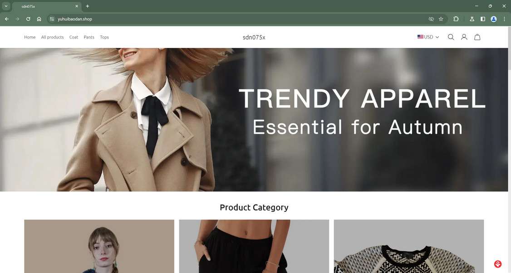The width and height of the screenshot is (511, 273).
Task: Click the sdn075x store logo
Action: [x=254, y=37]
